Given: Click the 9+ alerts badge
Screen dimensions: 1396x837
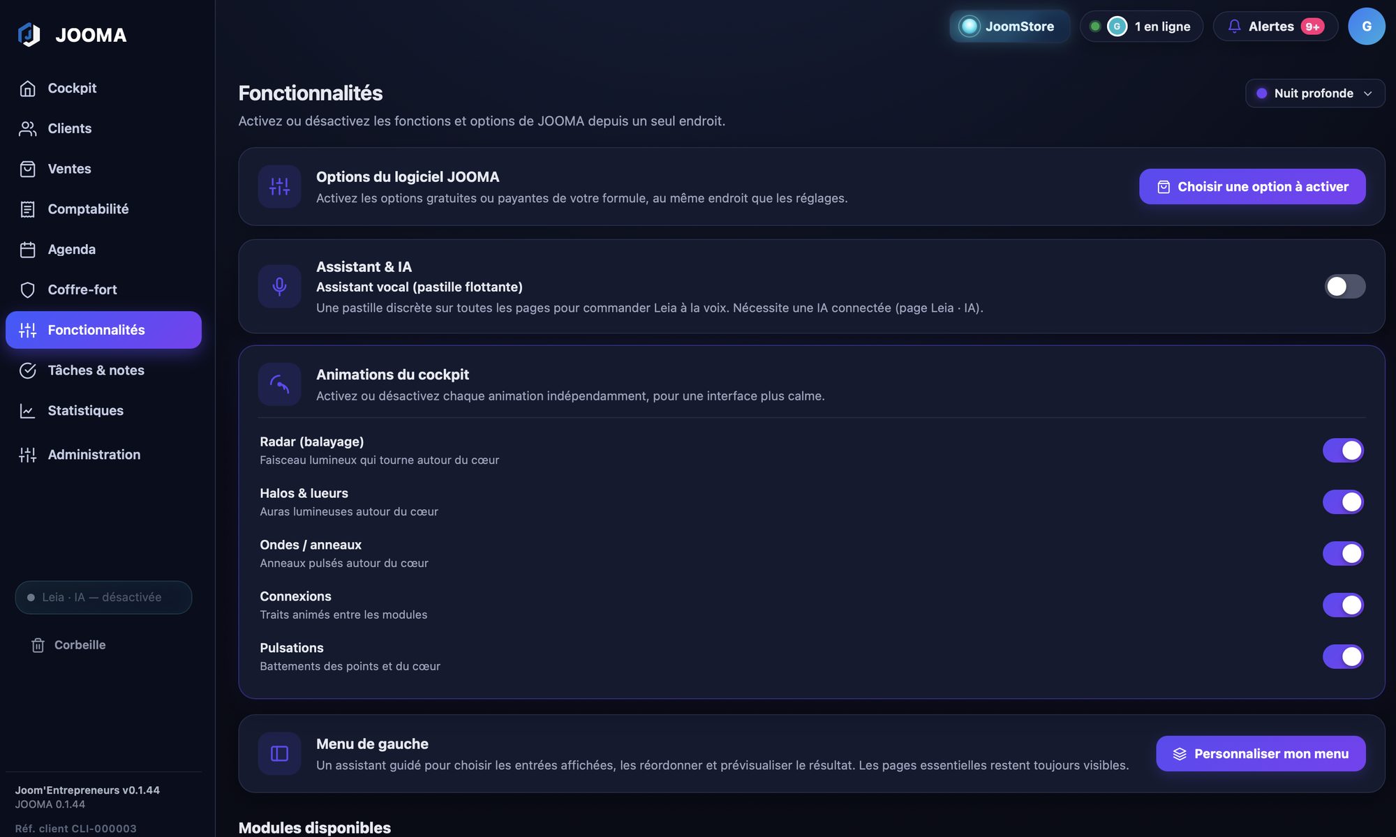Looking at the screenshot, I should [x=1312, y=27].
